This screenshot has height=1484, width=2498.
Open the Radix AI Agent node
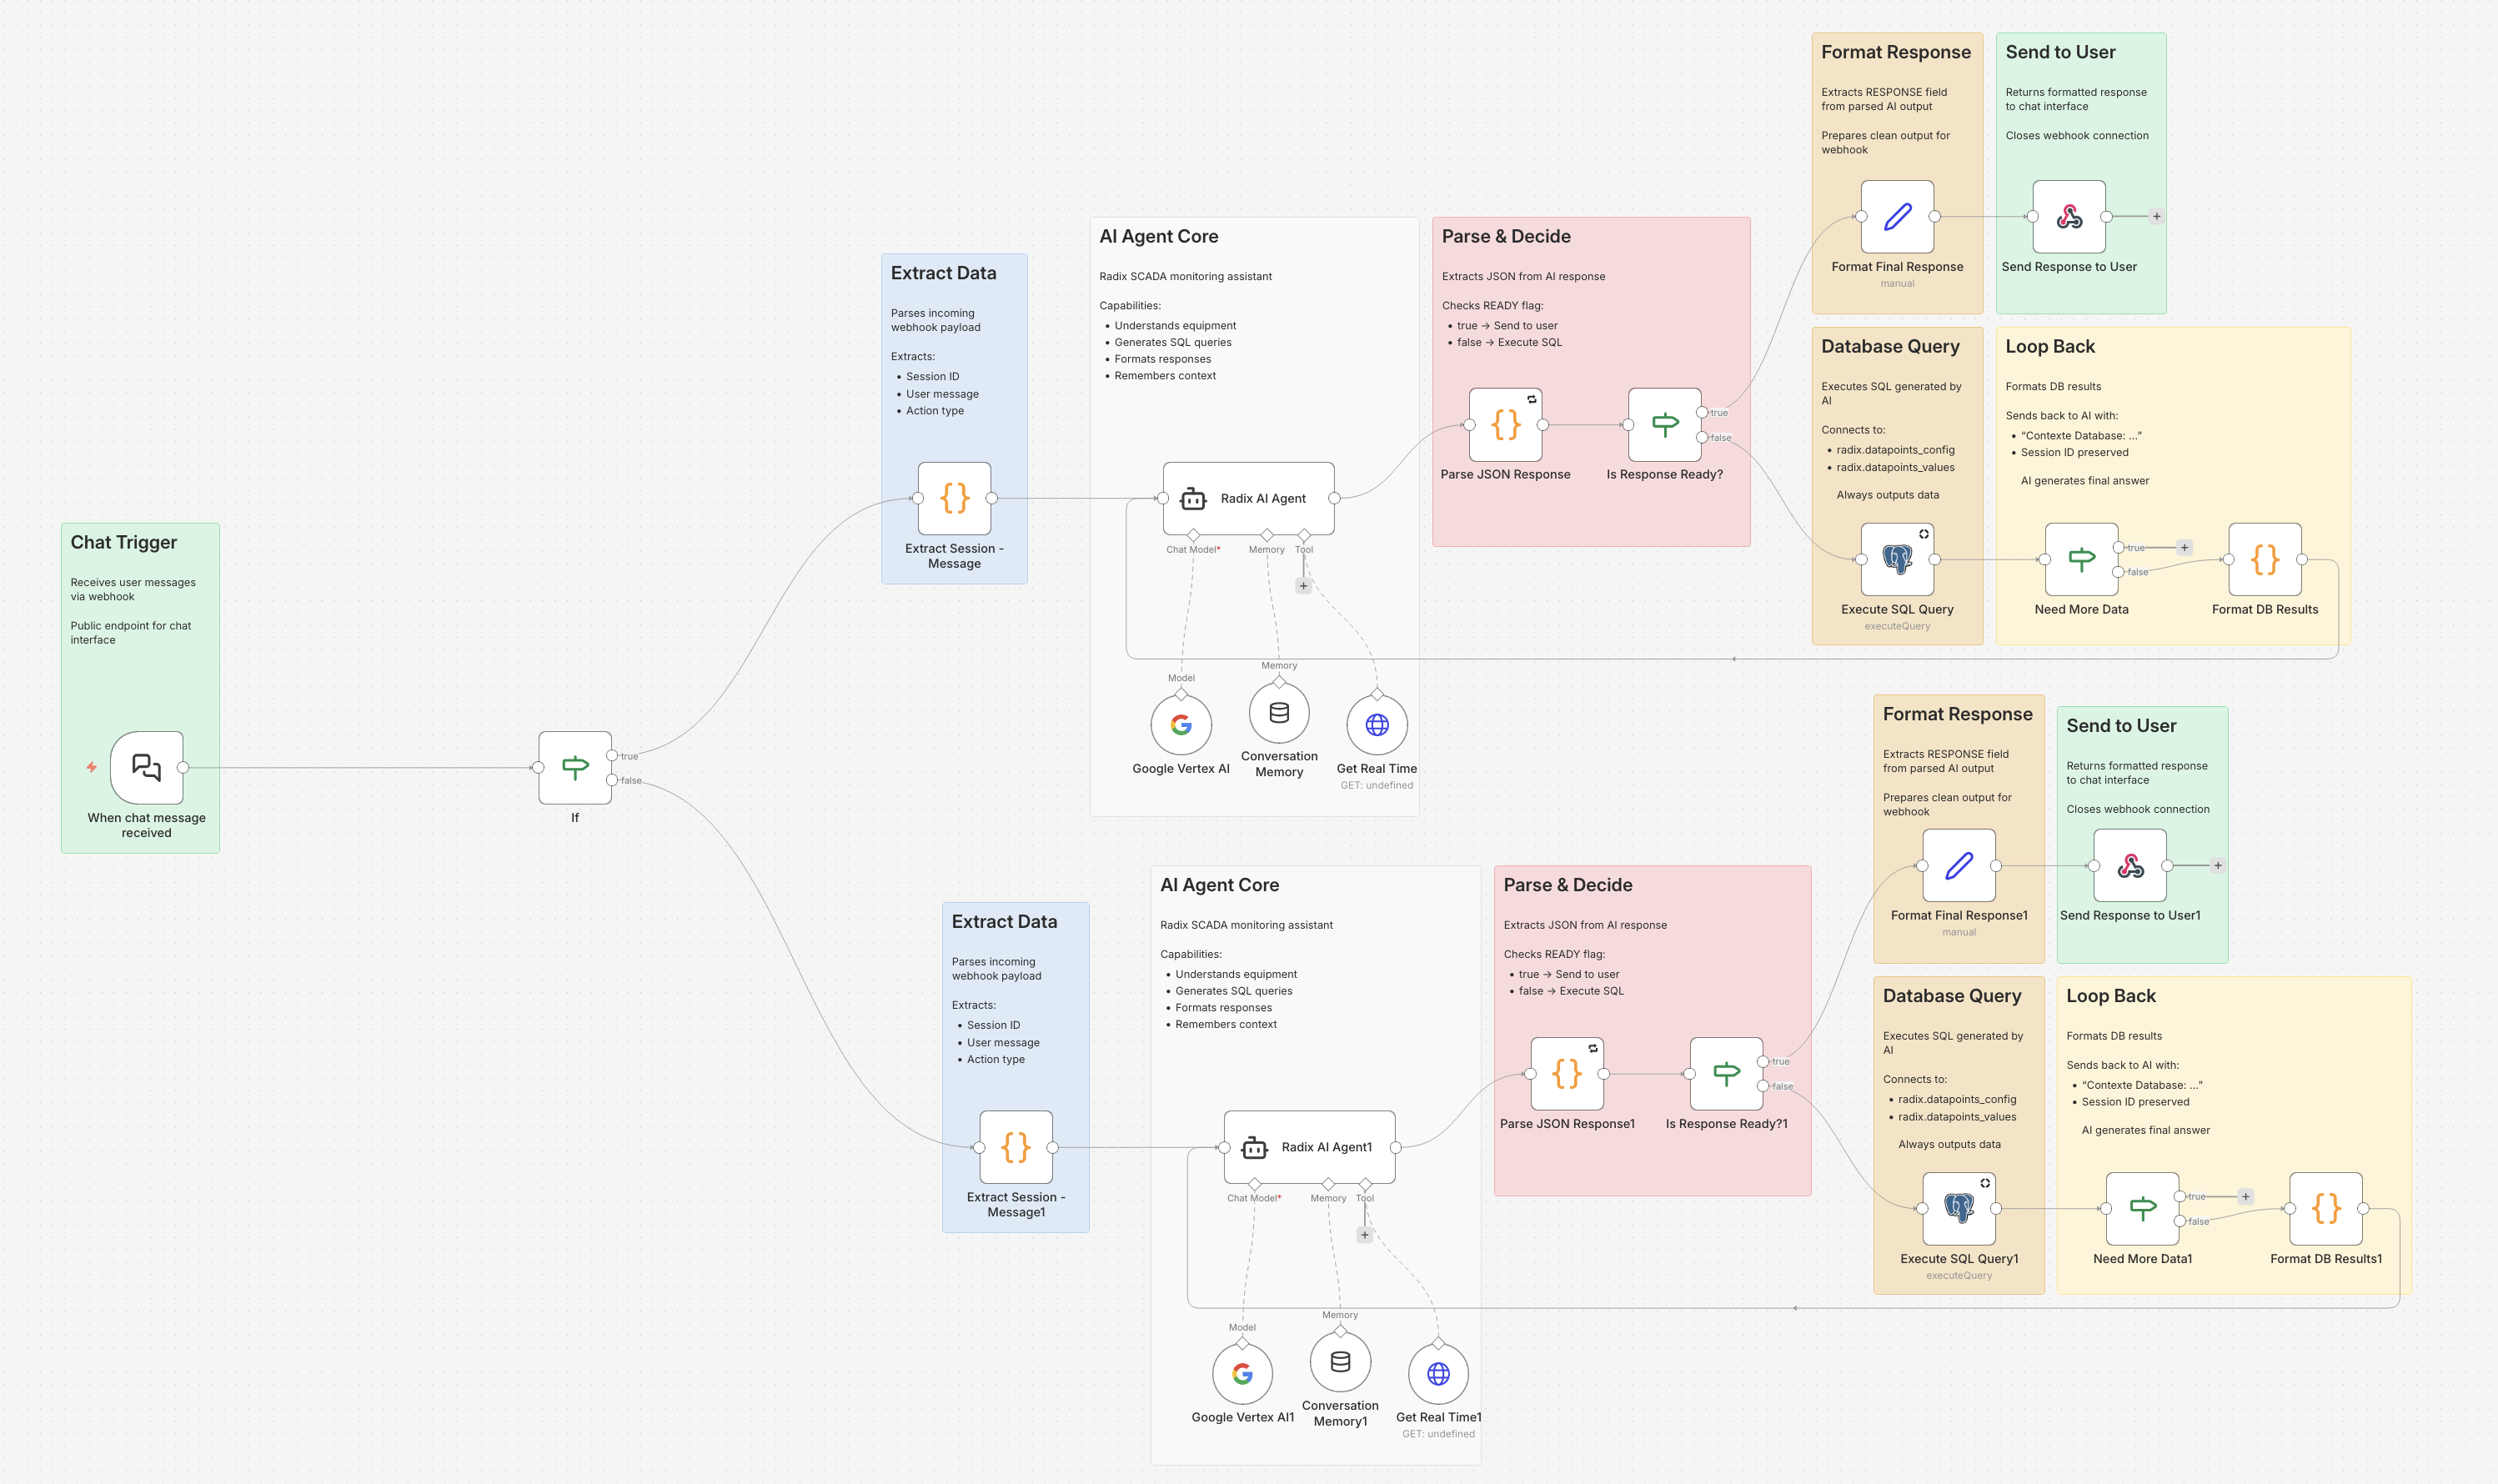pyautogui.click(x=1247, y=497)
